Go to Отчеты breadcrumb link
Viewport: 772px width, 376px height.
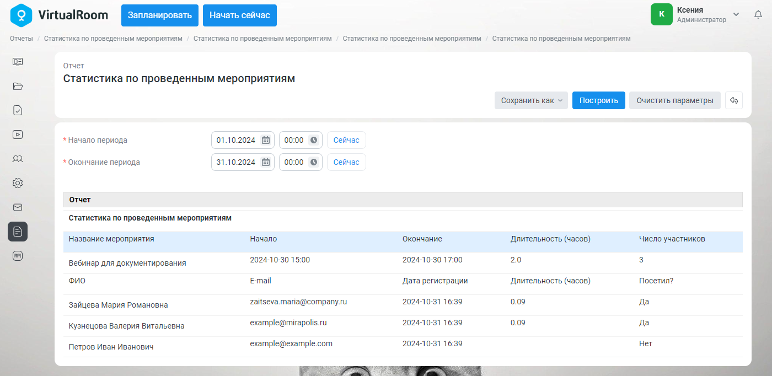(22, 39)
